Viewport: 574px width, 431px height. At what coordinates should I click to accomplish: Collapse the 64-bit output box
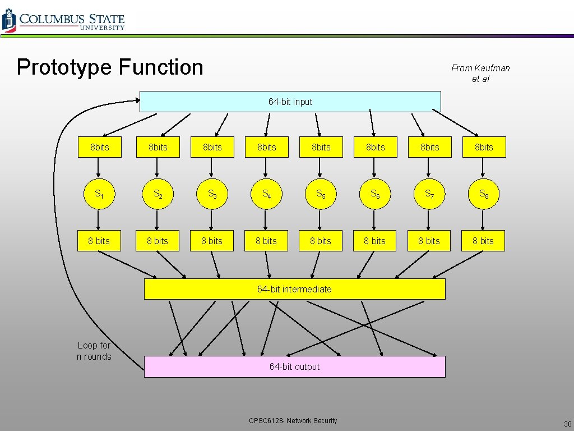pos(295,366)
